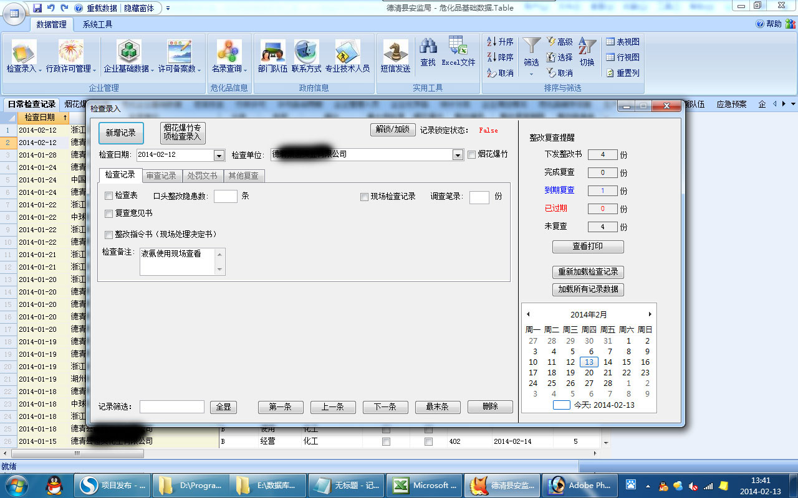
Task: Enable the 检查表 checkbox
Action: coord(109,196)
